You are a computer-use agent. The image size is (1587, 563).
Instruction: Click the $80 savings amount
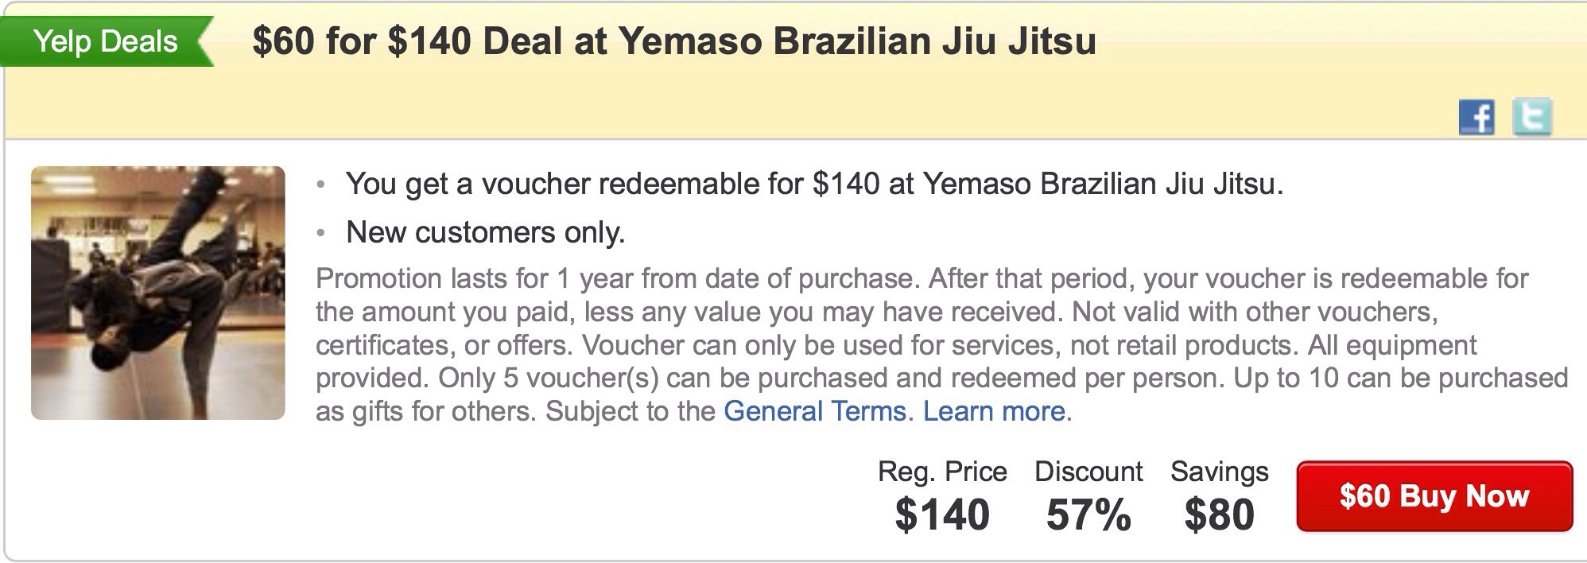(x=1219, y=514)
